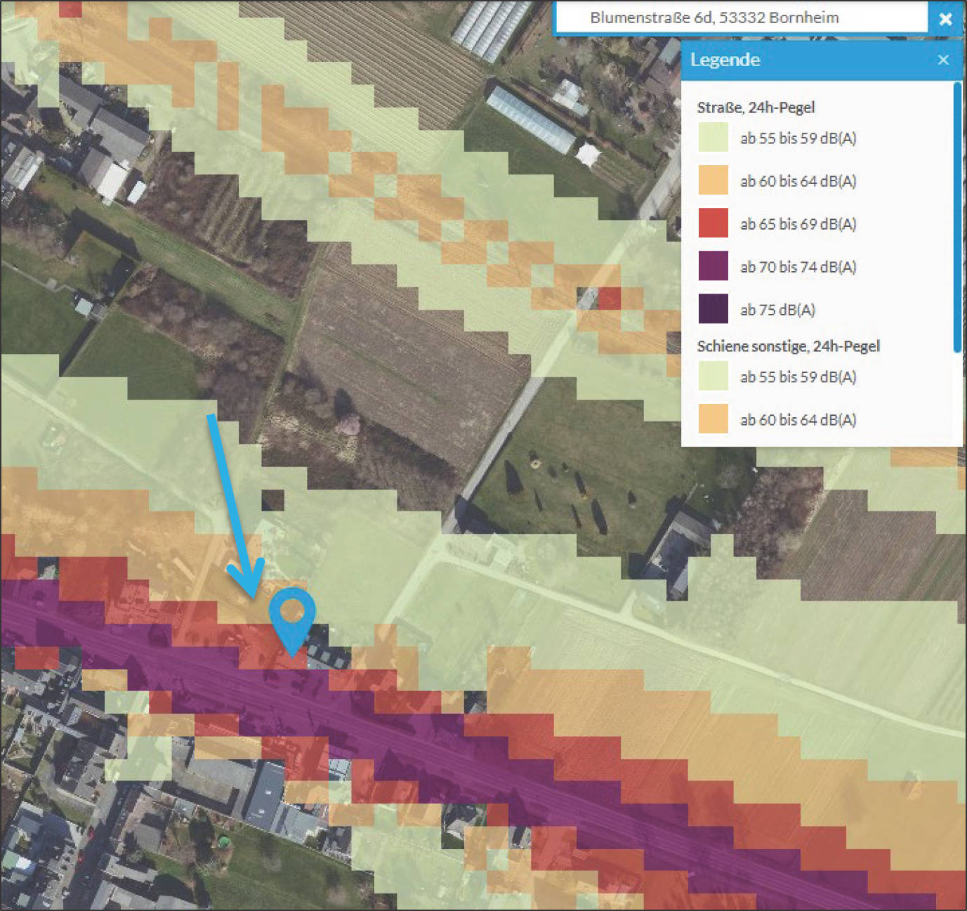Pick the red 65 bis 69 dB(A) swatch
This screenshot has height=911, width=967.
click(713, 223)
